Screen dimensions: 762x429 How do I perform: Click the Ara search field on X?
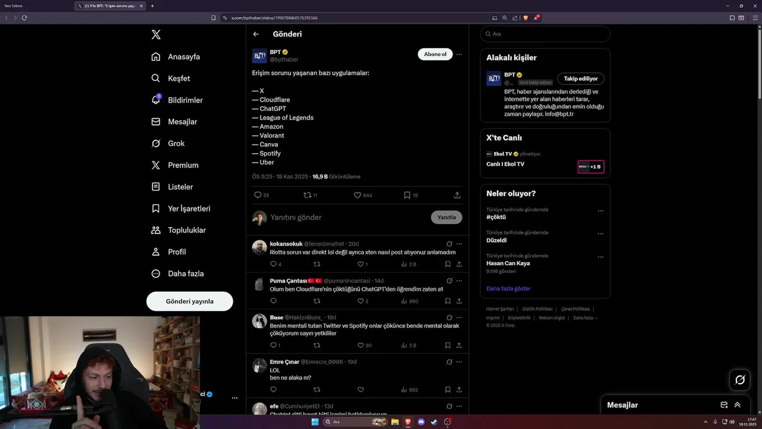click(545, 34)
